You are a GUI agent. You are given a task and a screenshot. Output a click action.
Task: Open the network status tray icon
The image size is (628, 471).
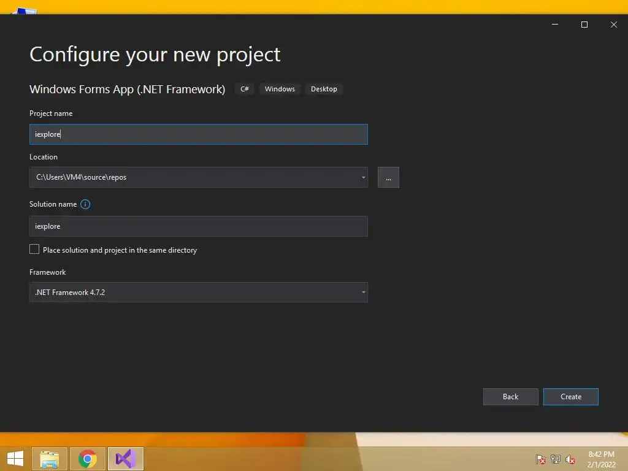click(x=556, y=459)
